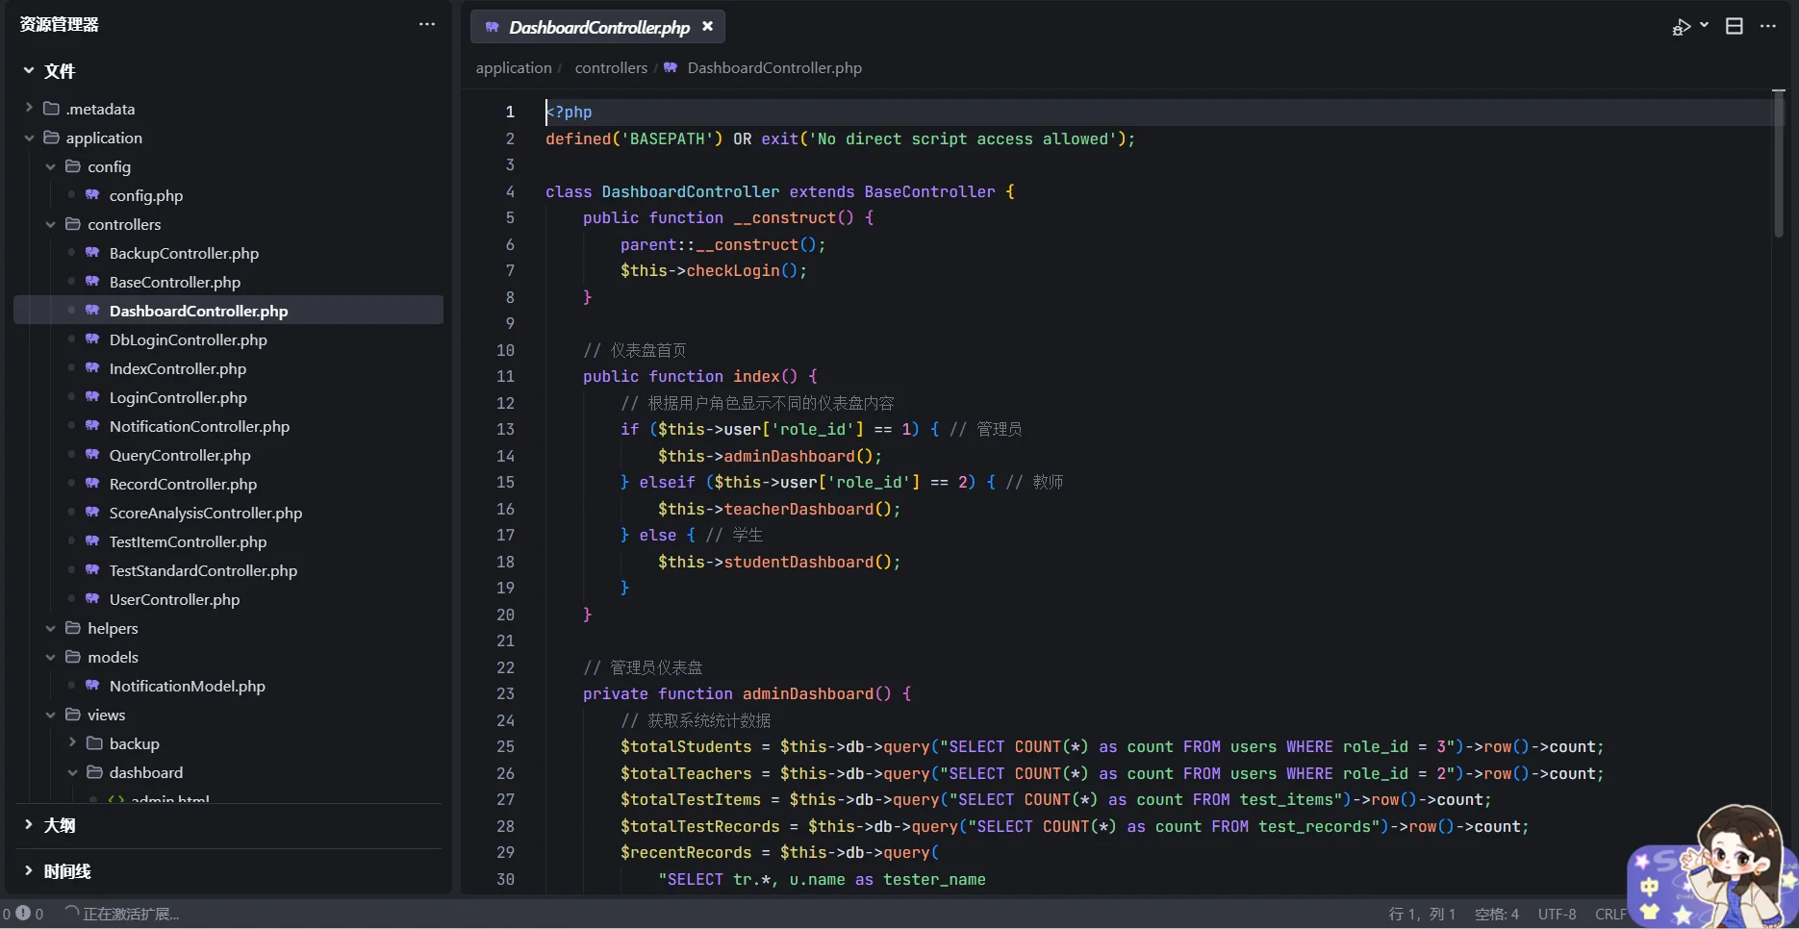Split the editor into two panes
Screen dimensions: 1799x929
tap(1735, 27)
